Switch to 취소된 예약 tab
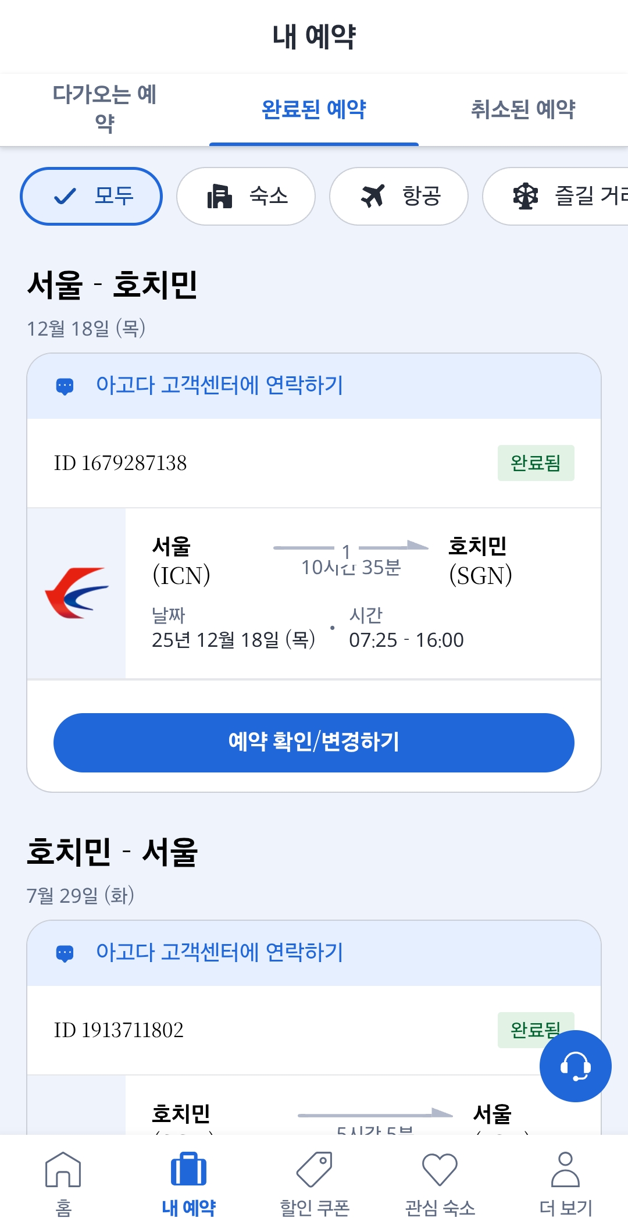This screenshot has width=628, height=1225. click(523, 109)
